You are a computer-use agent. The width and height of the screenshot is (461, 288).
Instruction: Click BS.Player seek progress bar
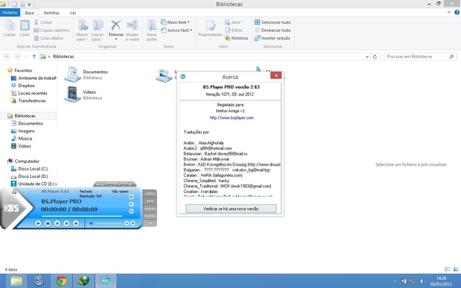pyautogui.click(x=81, y=216)
